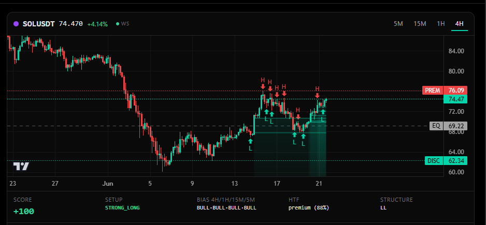Viewport: 486px width, 225px height.
Task: Click the green 74.47 current price tag
Action: point(455,99)
